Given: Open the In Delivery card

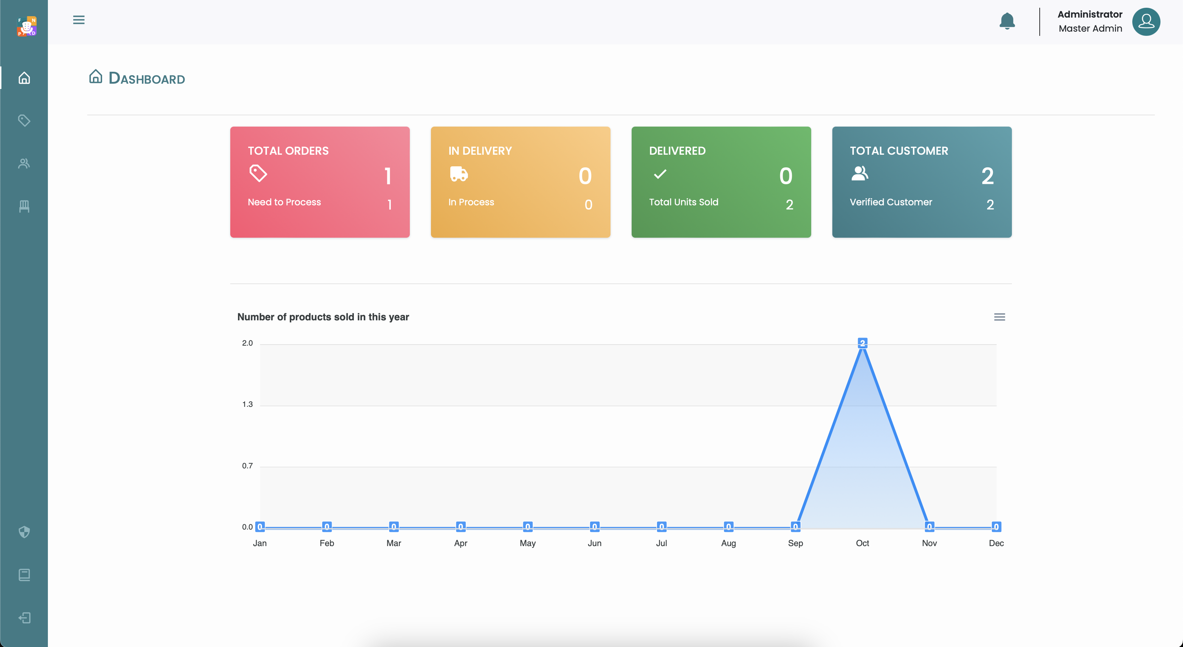Looking at the screenshot, I should (520, 182).
